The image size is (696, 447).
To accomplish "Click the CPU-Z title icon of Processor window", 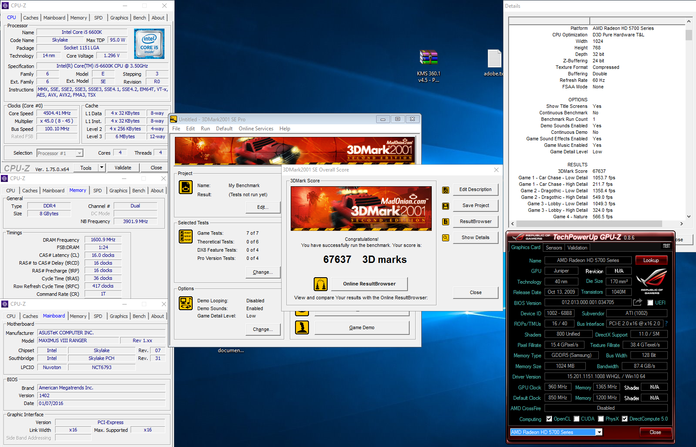I will point(5,6).
